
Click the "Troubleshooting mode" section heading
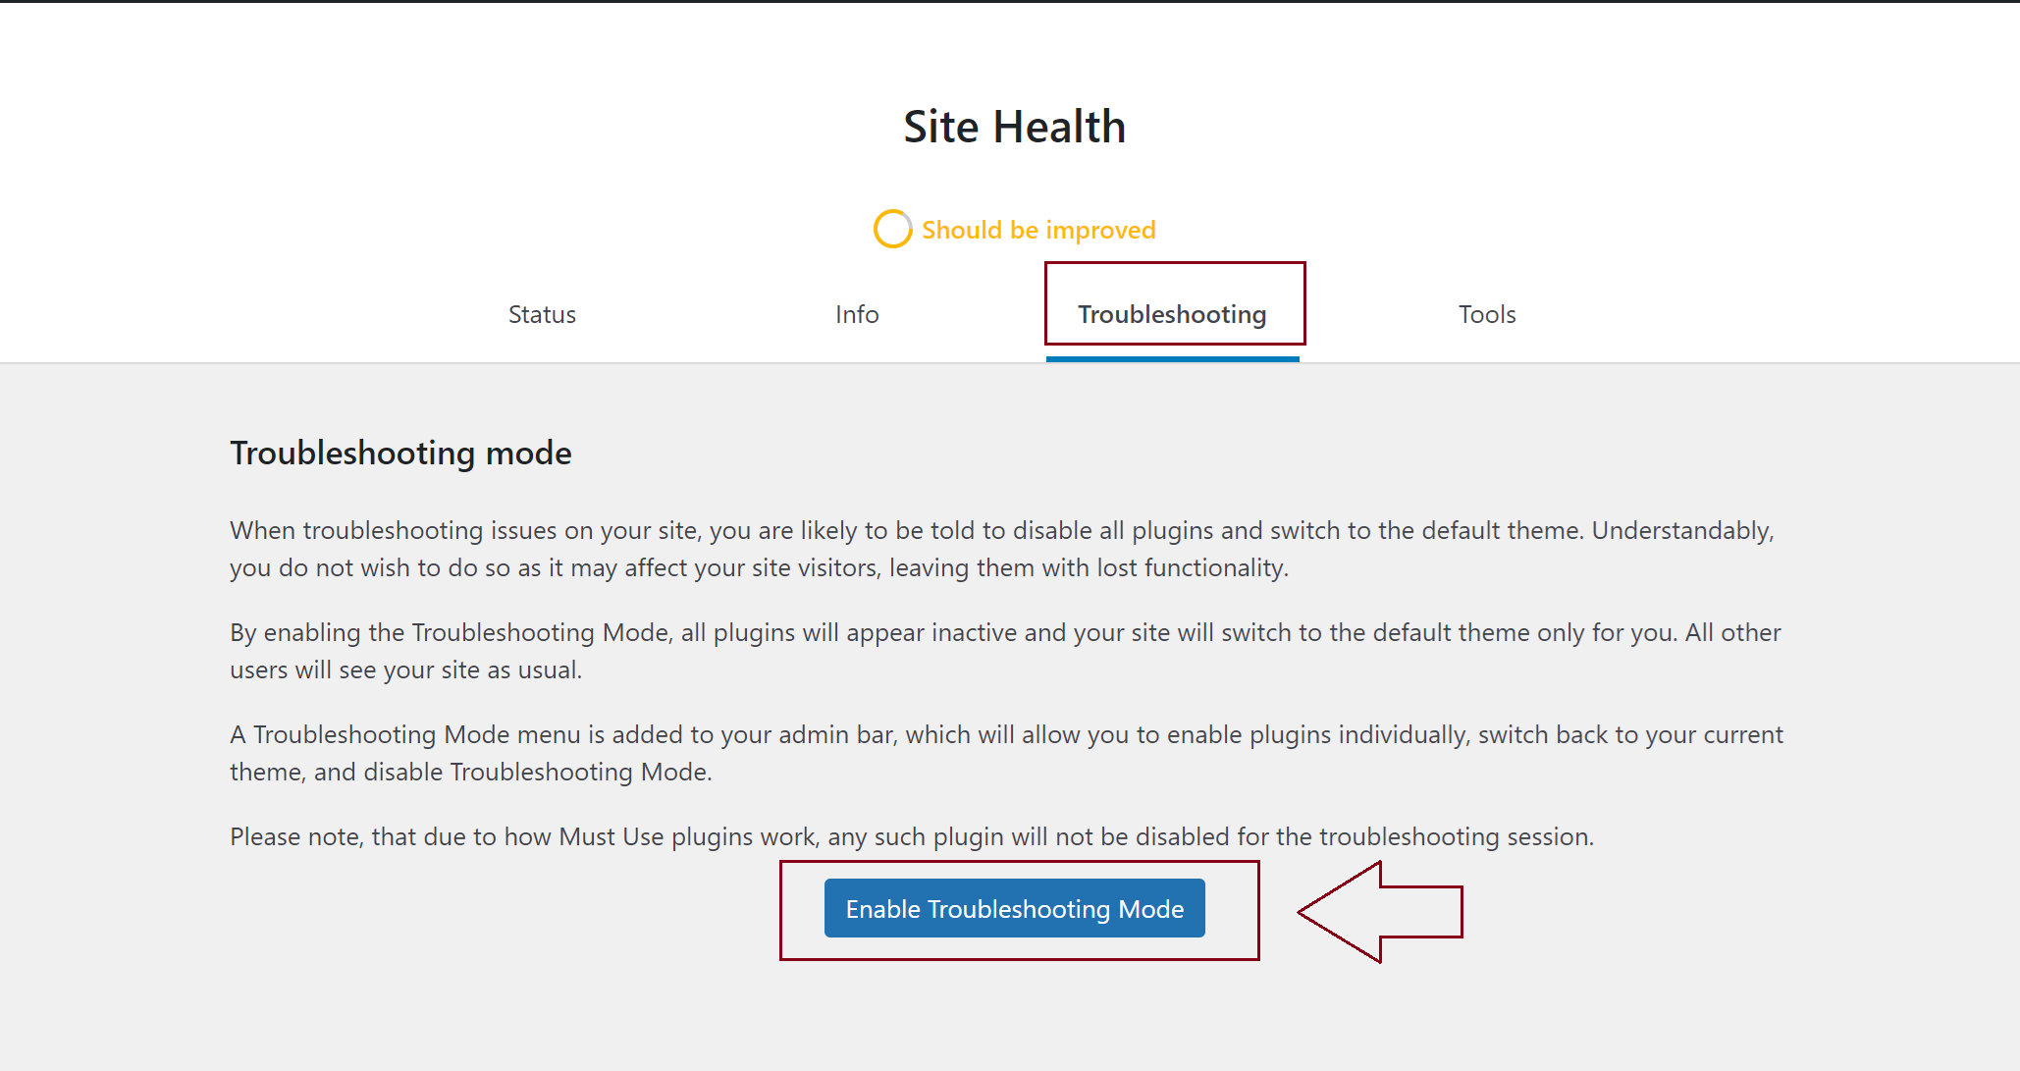coord(400,453)
